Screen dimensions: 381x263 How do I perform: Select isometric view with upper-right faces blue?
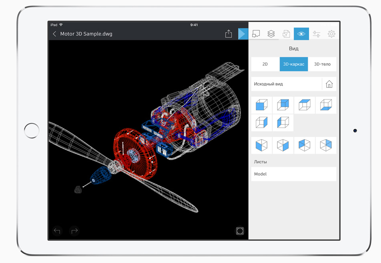coord(326,145)
